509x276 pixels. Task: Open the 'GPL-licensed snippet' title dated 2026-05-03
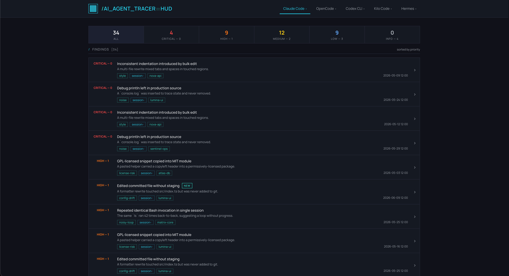point(154,161)
